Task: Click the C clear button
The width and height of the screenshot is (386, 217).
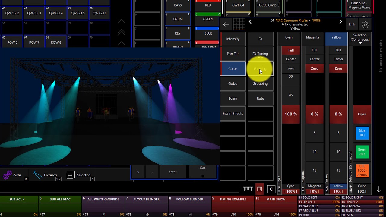Action: 271,189
